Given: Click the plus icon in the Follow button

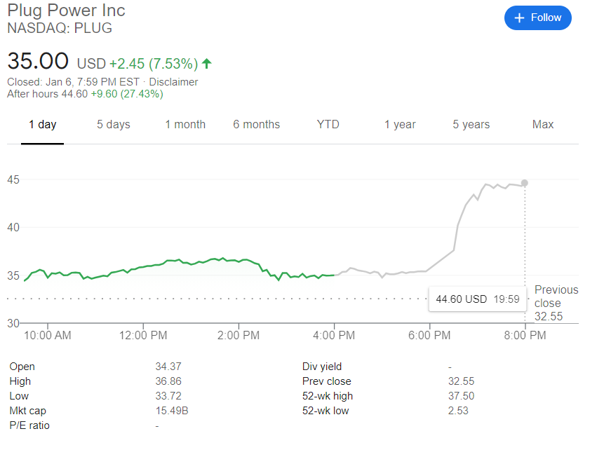Looking at the screenshot, I should coord(519,18).
